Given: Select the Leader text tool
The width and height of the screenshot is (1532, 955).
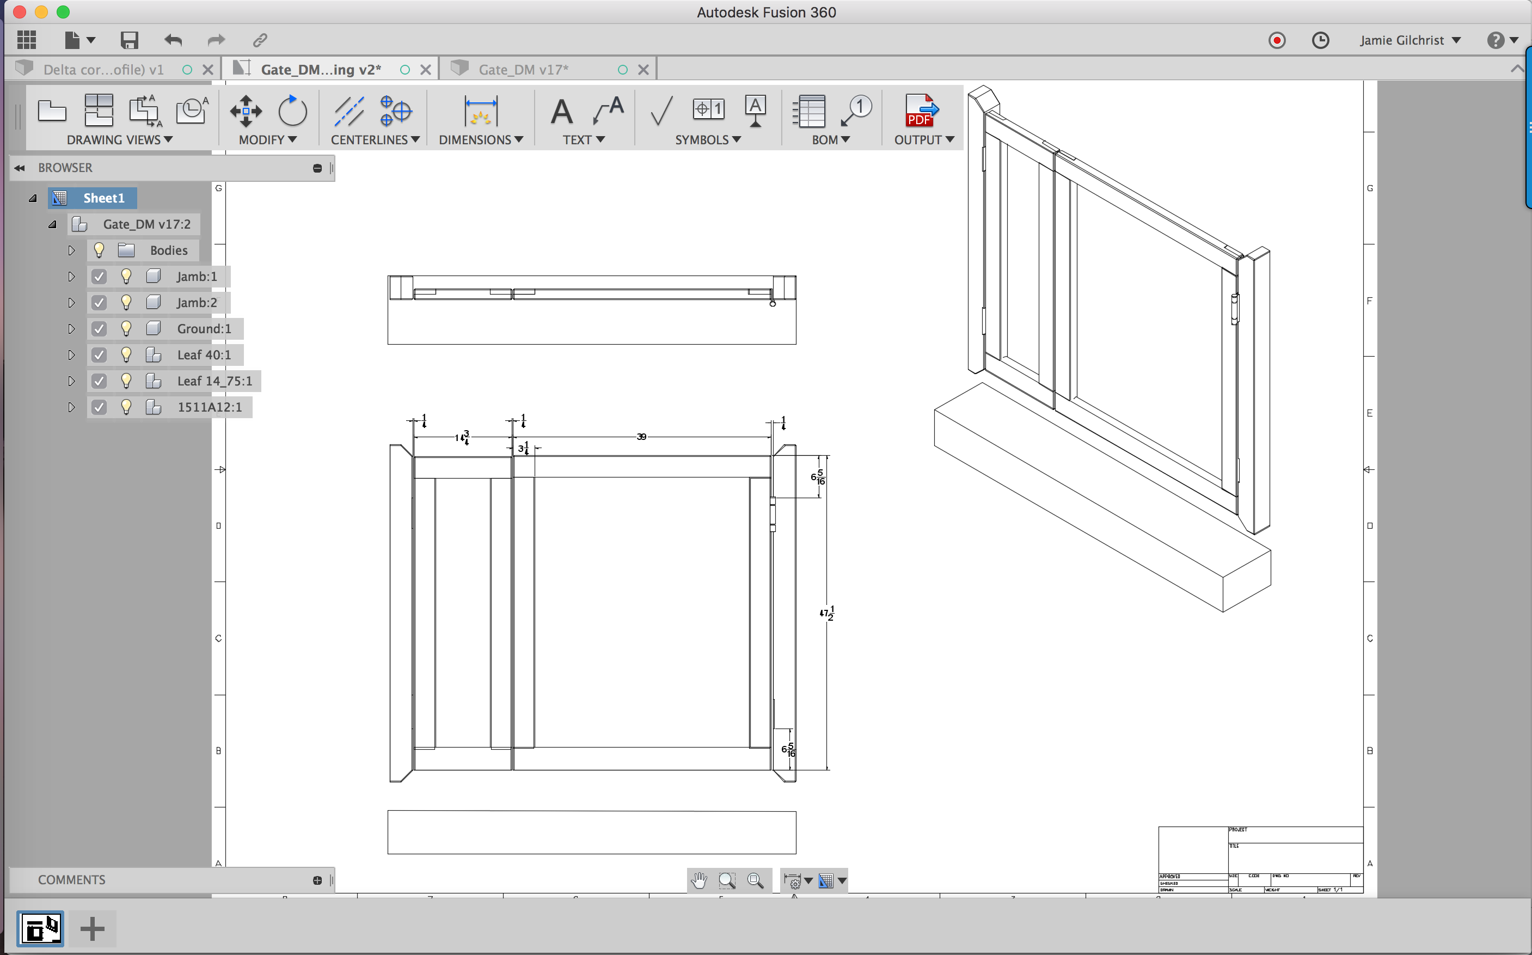Looking at the screenshot, I should coord(608,111).
